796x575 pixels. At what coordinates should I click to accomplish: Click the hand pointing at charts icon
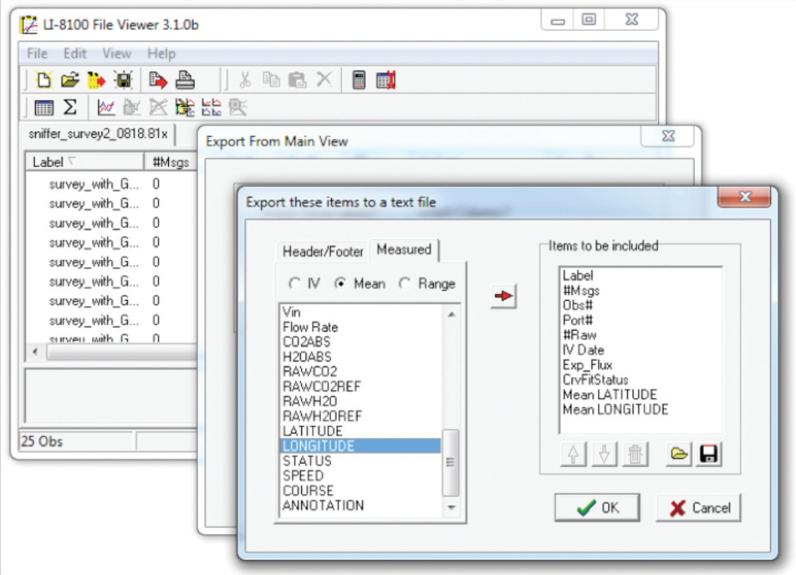click(185, 107)
